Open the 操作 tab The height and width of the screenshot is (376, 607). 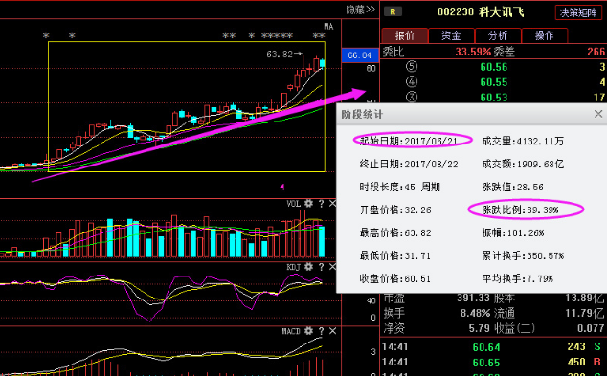[x=545, y=35]
